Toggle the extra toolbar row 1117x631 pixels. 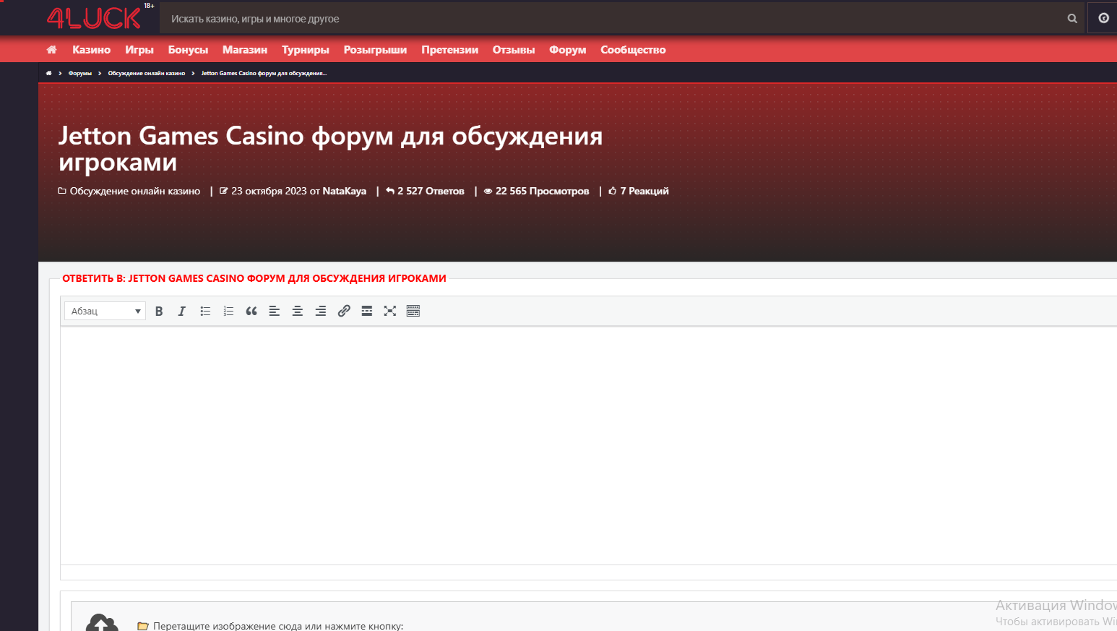(413, 311)
